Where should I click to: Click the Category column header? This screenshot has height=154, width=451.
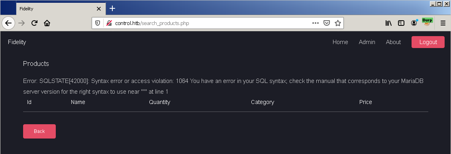point(263,102)
